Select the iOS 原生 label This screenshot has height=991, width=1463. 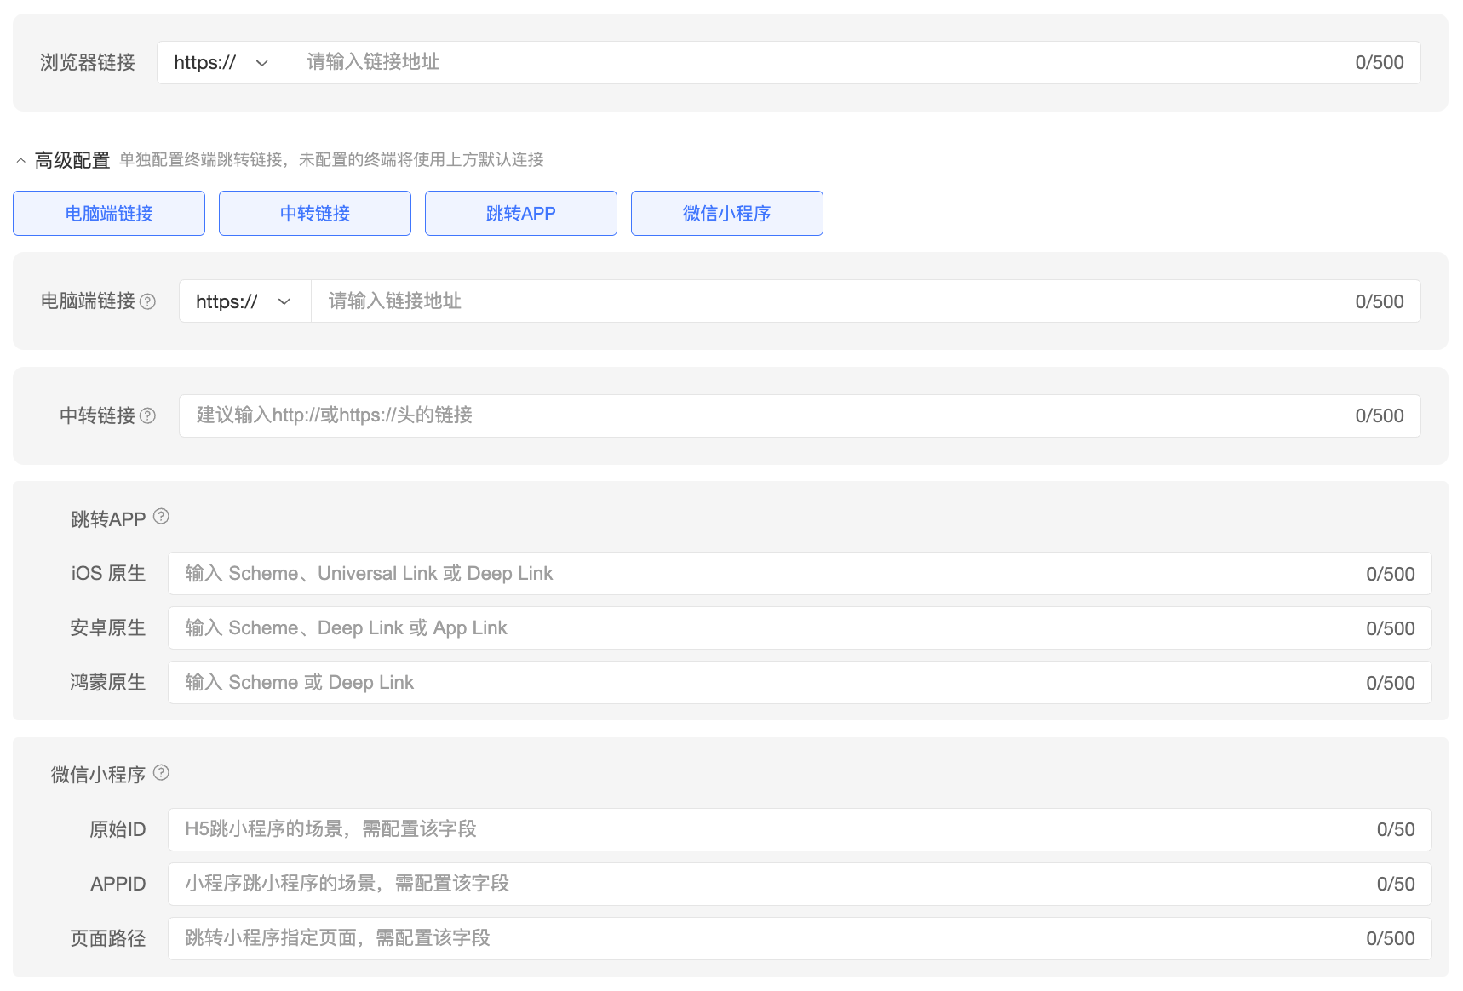108,574
